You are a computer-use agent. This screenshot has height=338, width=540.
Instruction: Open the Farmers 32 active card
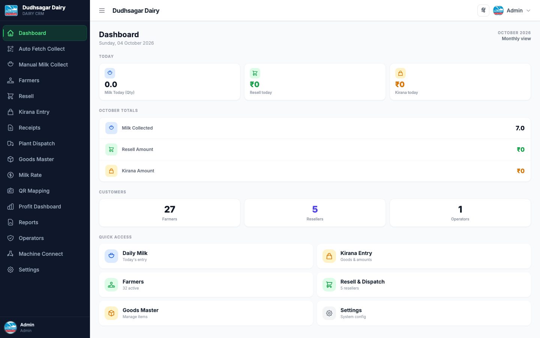(x=206, y=285)
